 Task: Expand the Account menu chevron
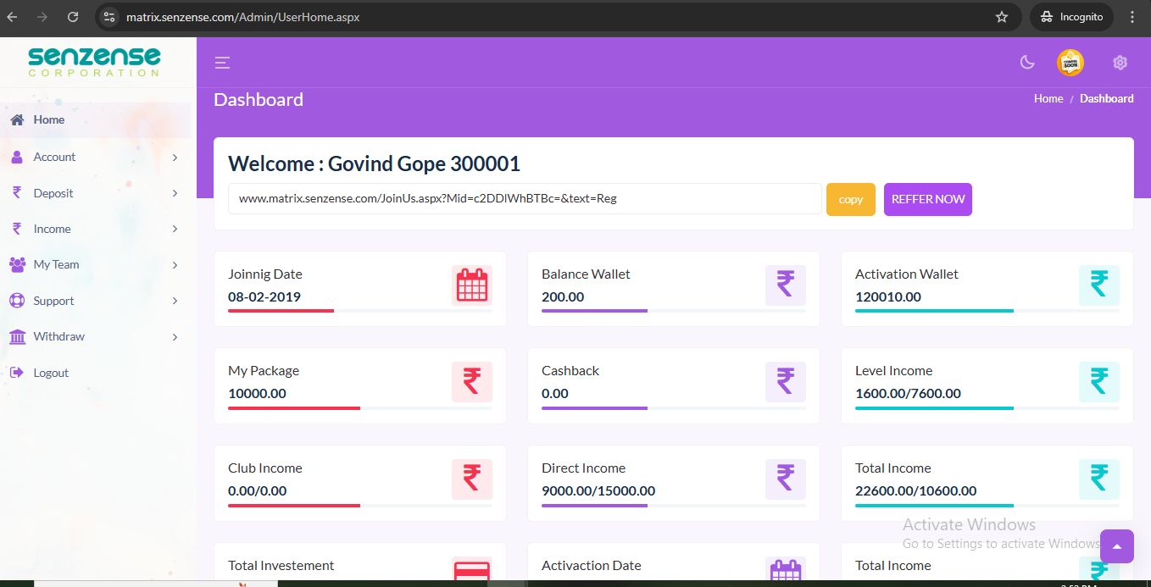click(x=175, y=158)
